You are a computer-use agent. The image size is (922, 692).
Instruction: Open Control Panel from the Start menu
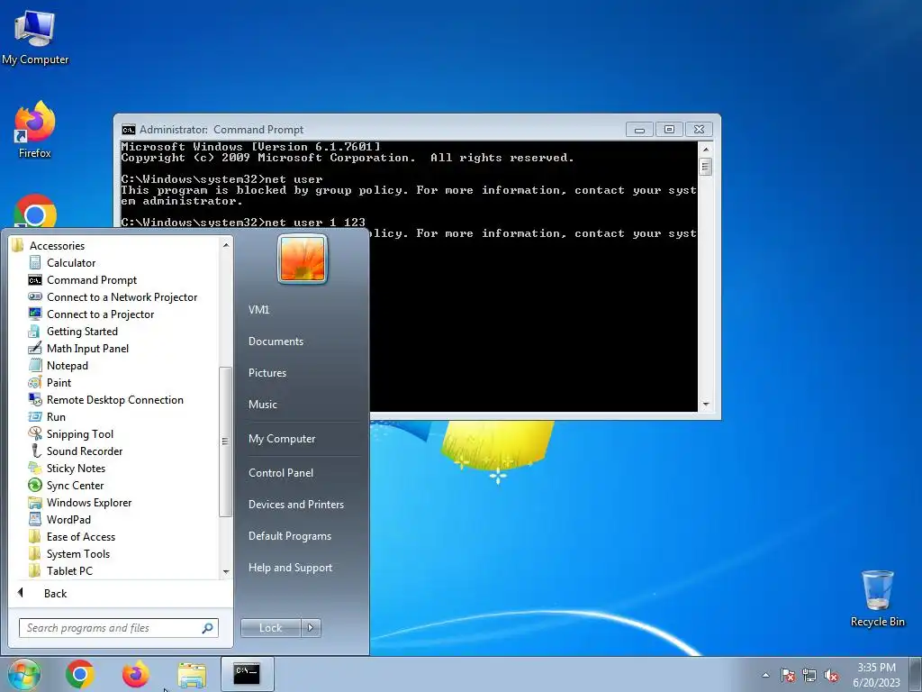pyautogui.click(x=281, y=472)
